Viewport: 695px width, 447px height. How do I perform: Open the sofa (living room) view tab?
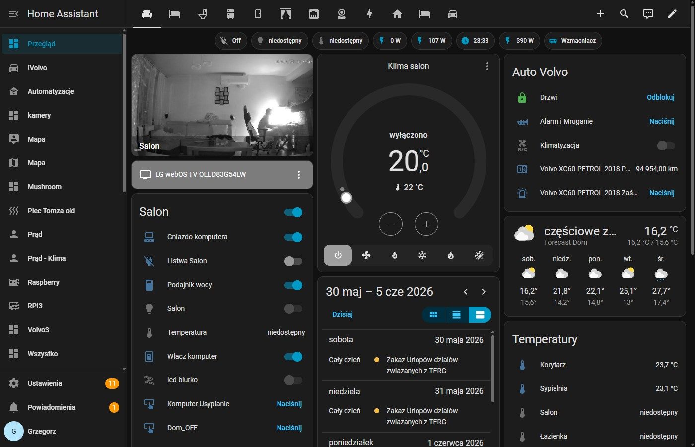pyautogui.click(x=147, y=14)
